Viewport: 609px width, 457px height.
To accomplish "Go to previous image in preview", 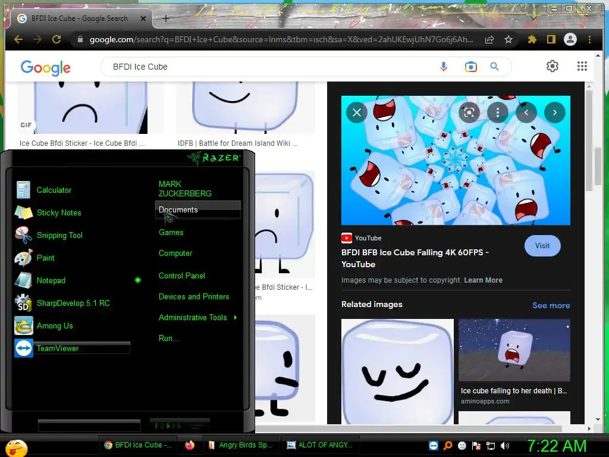I will 526,112.
